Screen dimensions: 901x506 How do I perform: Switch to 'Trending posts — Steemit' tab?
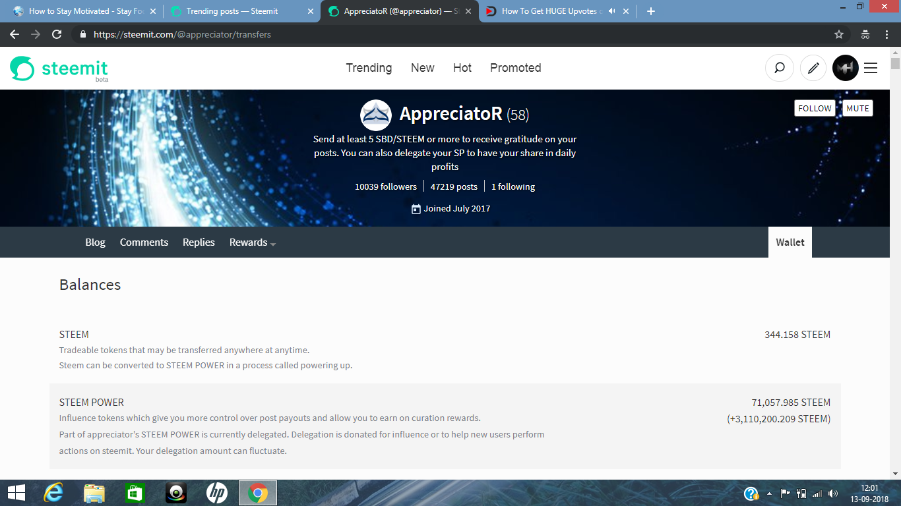(241, 11)
